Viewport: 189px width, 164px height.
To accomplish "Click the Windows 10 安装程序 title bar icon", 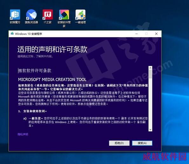I will point(12,33).
